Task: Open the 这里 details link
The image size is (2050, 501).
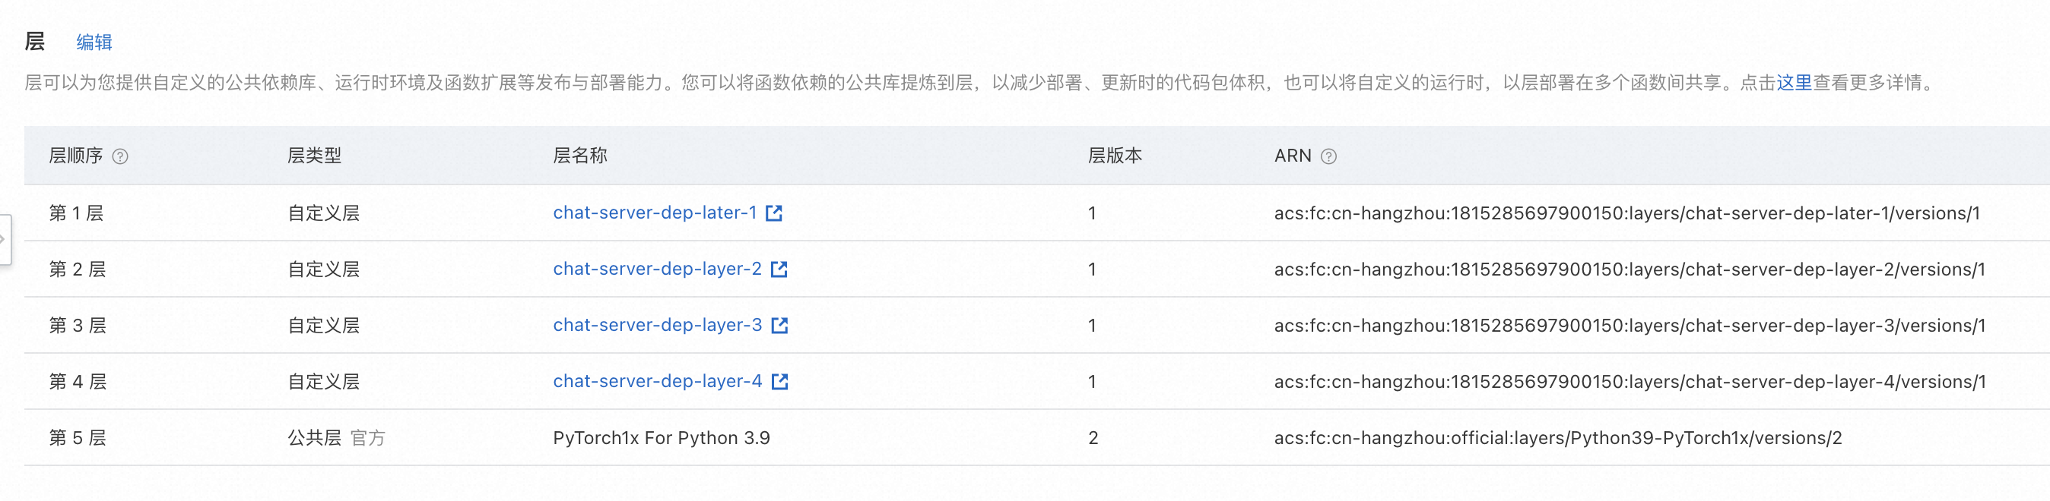Action: (1794, 83)
